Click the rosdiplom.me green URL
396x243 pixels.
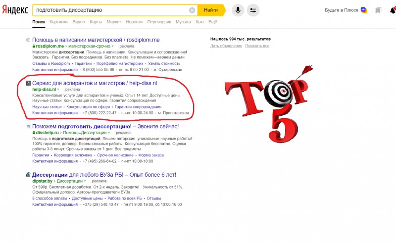50,46
